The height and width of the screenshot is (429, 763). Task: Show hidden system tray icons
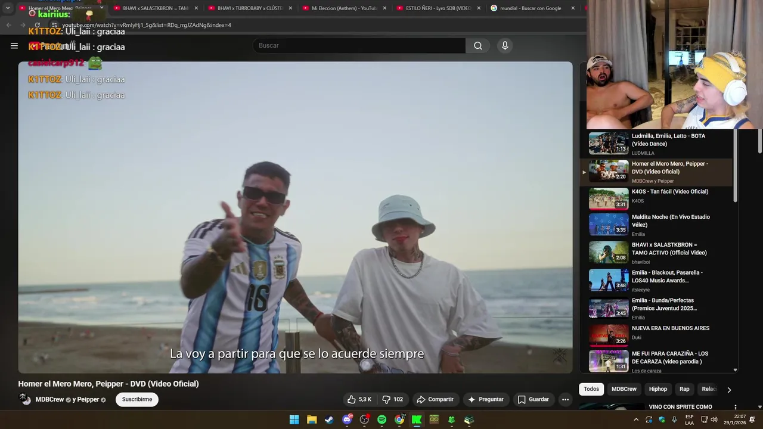(x=636, y=419)
